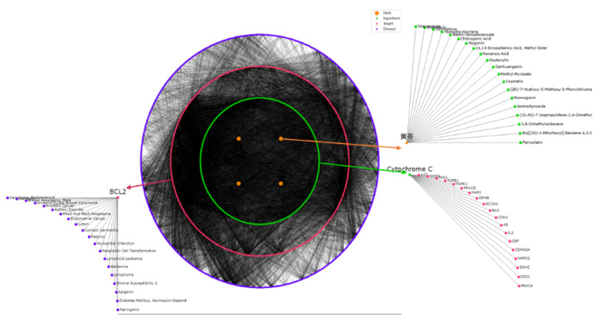Click the BCL2 hub node
This screenshot has height=324, width=597.
(x=118, y=197)
